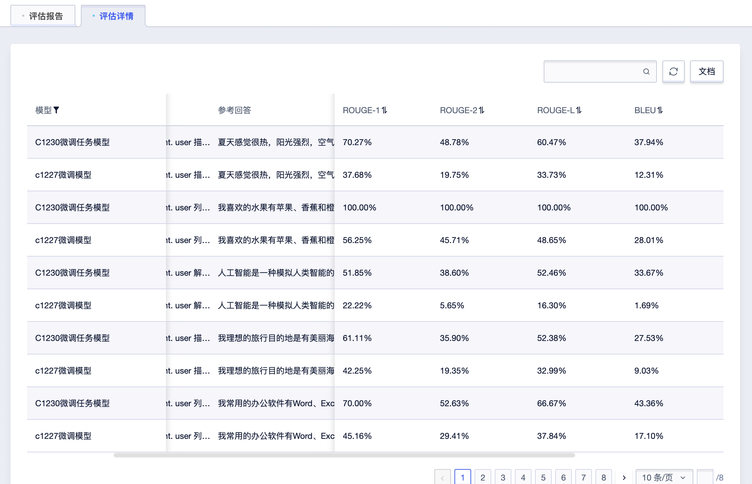The width and height of the screenshot is (752, 484).
Task: Click the 5.65% ROUGE-2 cell
Action: click(x=452, y=305)
